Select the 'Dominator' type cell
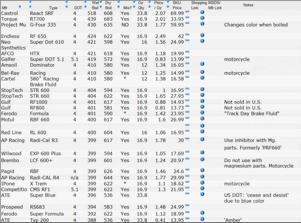The width and height of the screenshot is (301, 223). click(42, 65)
